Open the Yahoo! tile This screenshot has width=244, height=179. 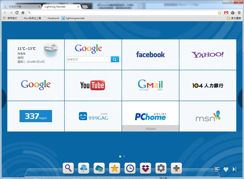[208, 54]
